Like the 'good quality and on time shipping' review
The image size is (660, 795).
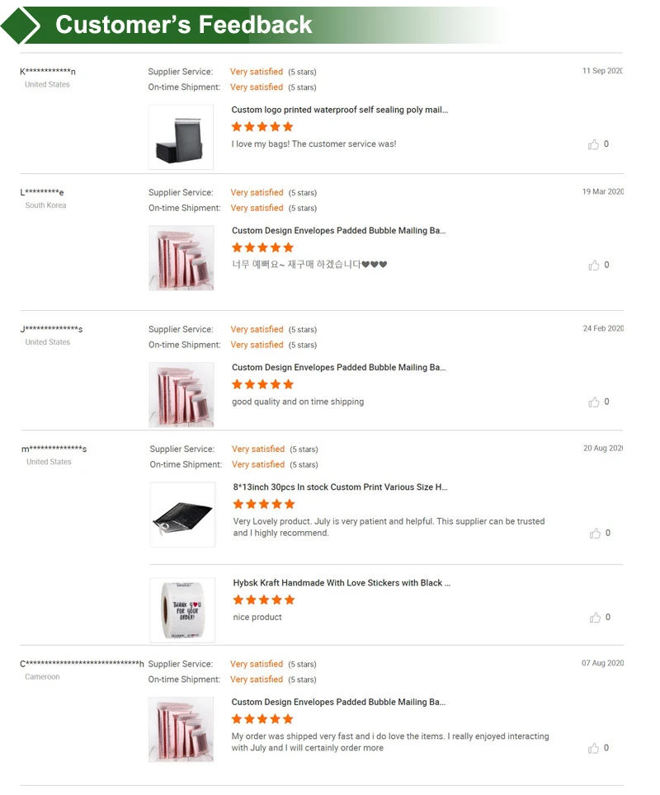593,402
